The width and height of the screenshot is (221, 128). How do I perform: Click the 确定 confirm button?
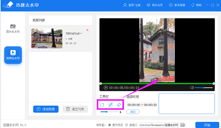tap(133, 112)
